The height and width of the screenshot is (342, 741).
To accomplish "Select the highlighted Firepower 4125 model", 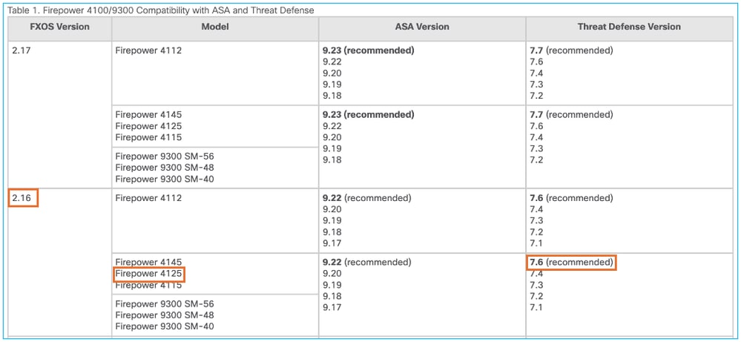I will tap(148, 274).
